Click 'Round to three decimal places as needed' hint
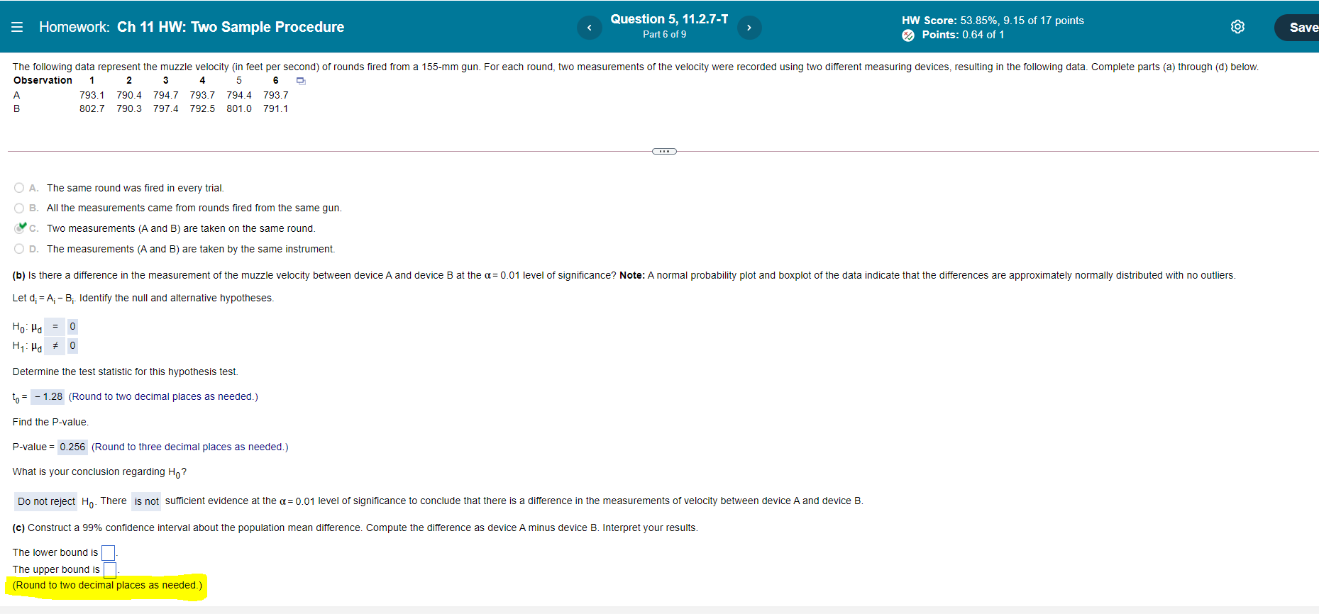Image resolution: width=1319 pixels, height=614 pixels. pos(190,447)
